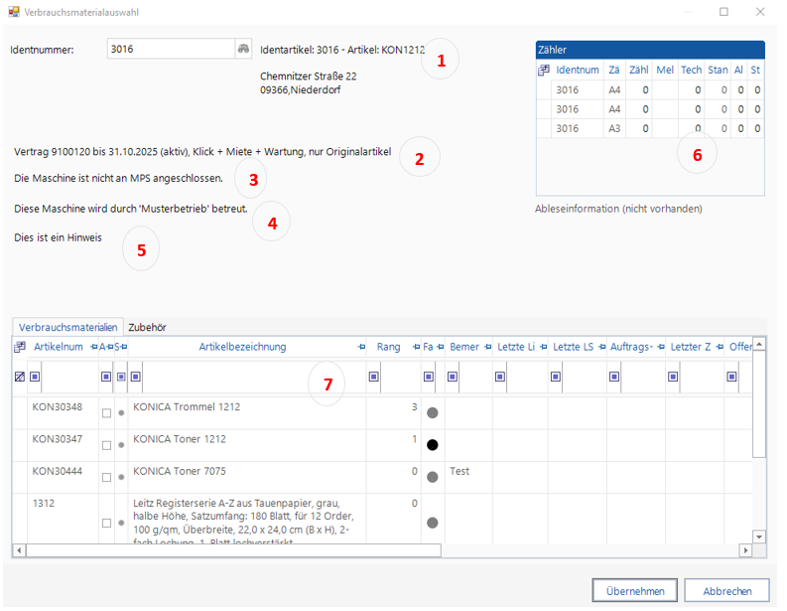
Task: Select the Verbrauchsmaterialien tab
Action: tap(67, 327)
